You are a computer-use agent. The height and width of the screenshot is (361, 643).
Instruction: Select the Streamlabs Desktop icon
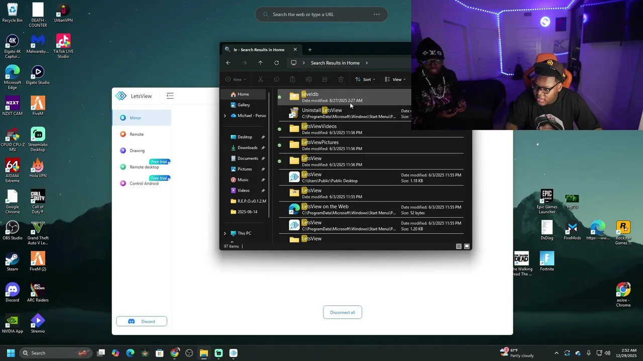pyautogui.click(x=38, y=139)
